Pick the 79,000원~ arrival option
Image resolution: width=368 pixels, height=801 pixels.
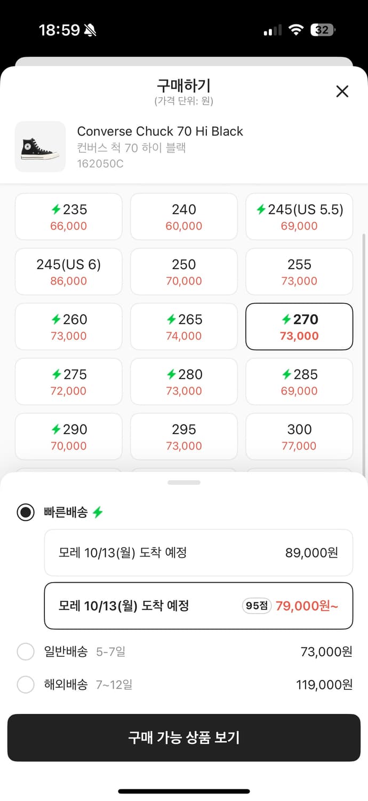click(198, 606)
